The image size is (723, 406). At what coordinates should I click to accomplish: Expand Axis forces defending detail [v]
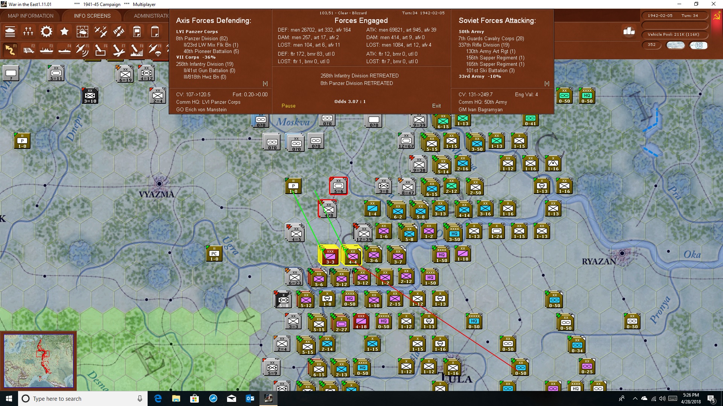265,83
